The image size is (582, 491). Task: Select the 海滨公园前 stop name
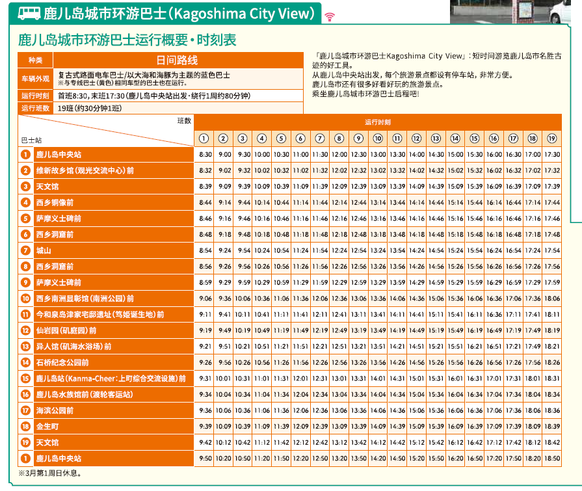(55, 411)
